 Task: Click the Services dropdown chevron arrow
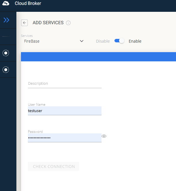pyautogui.click(x=82, y=41)
